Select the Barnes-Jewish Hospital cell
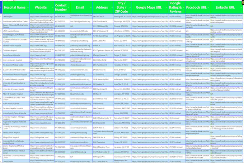Screen dimensions: 244x163 pyautogui.click(x=16, y=133)
